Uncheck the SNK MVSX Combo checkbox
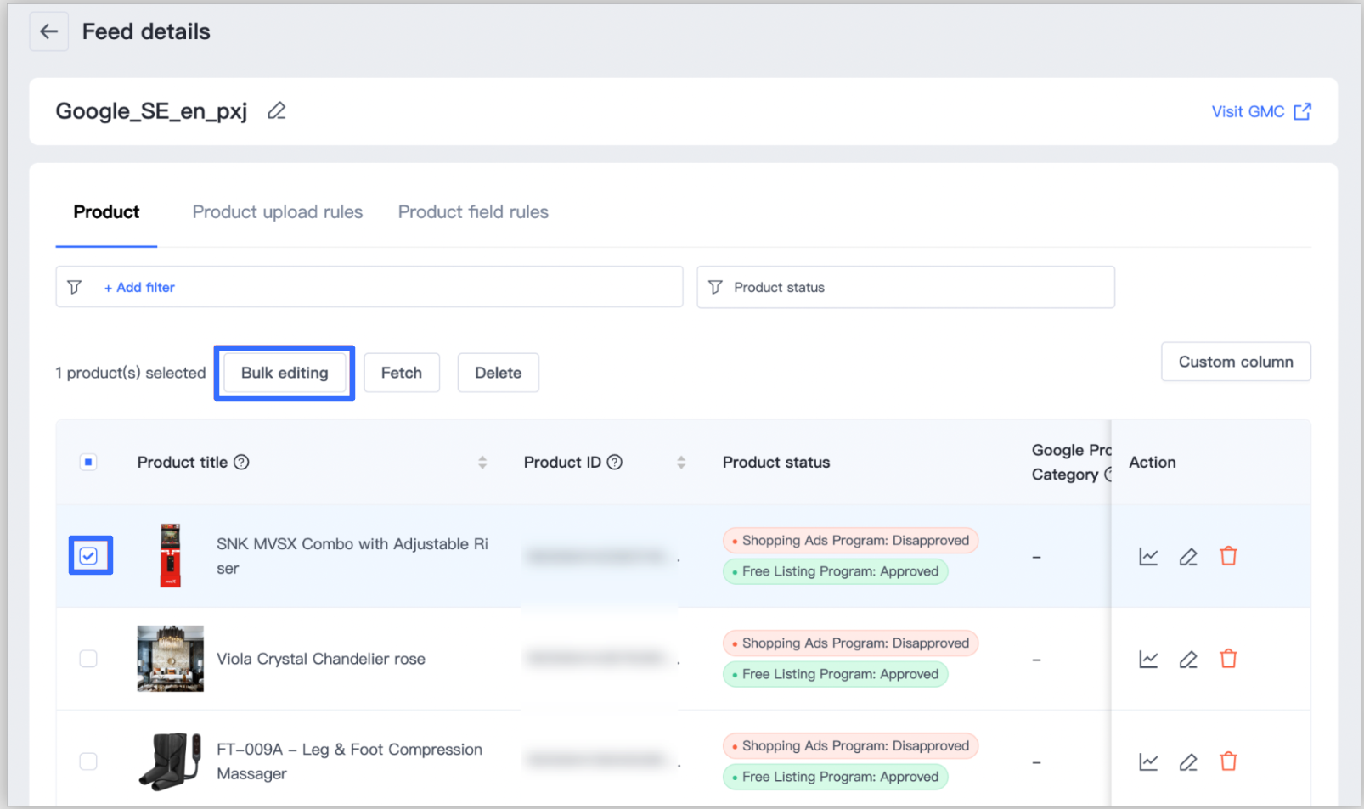 89,556
